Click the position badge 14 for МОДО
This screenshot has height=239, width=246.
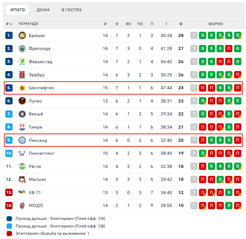(9, 205)
